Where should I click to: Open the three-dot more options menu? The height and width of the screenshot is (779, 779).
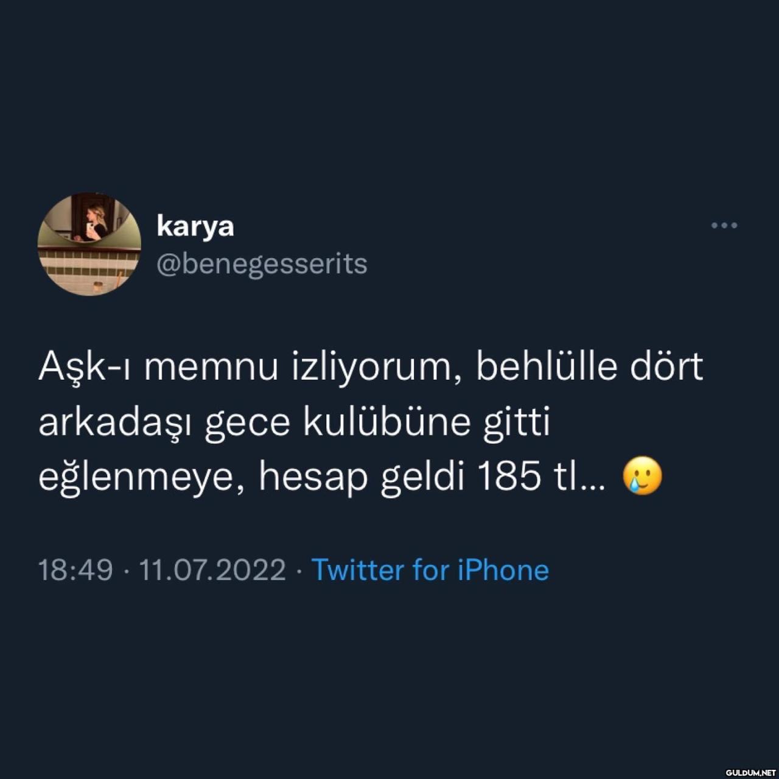coord(724,225)
